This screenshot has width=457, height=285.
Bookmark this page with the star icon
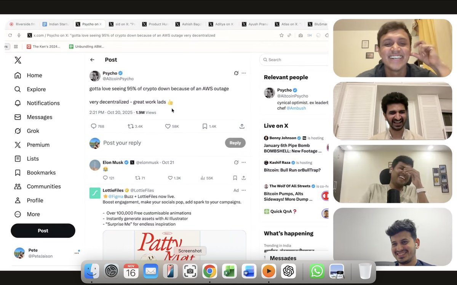coord(281,35)
